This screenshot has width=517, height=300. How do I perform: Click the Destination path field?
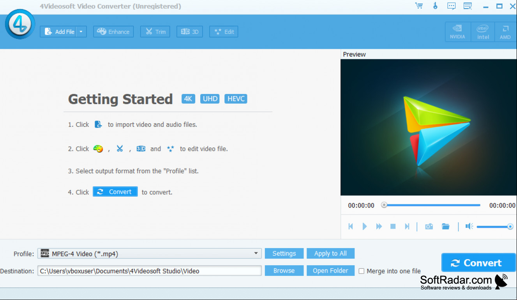150,271
